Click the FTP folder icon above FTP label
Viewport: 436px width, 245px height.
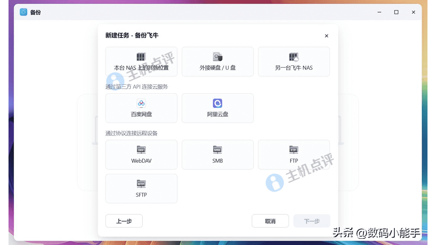(x=294, y=149)
